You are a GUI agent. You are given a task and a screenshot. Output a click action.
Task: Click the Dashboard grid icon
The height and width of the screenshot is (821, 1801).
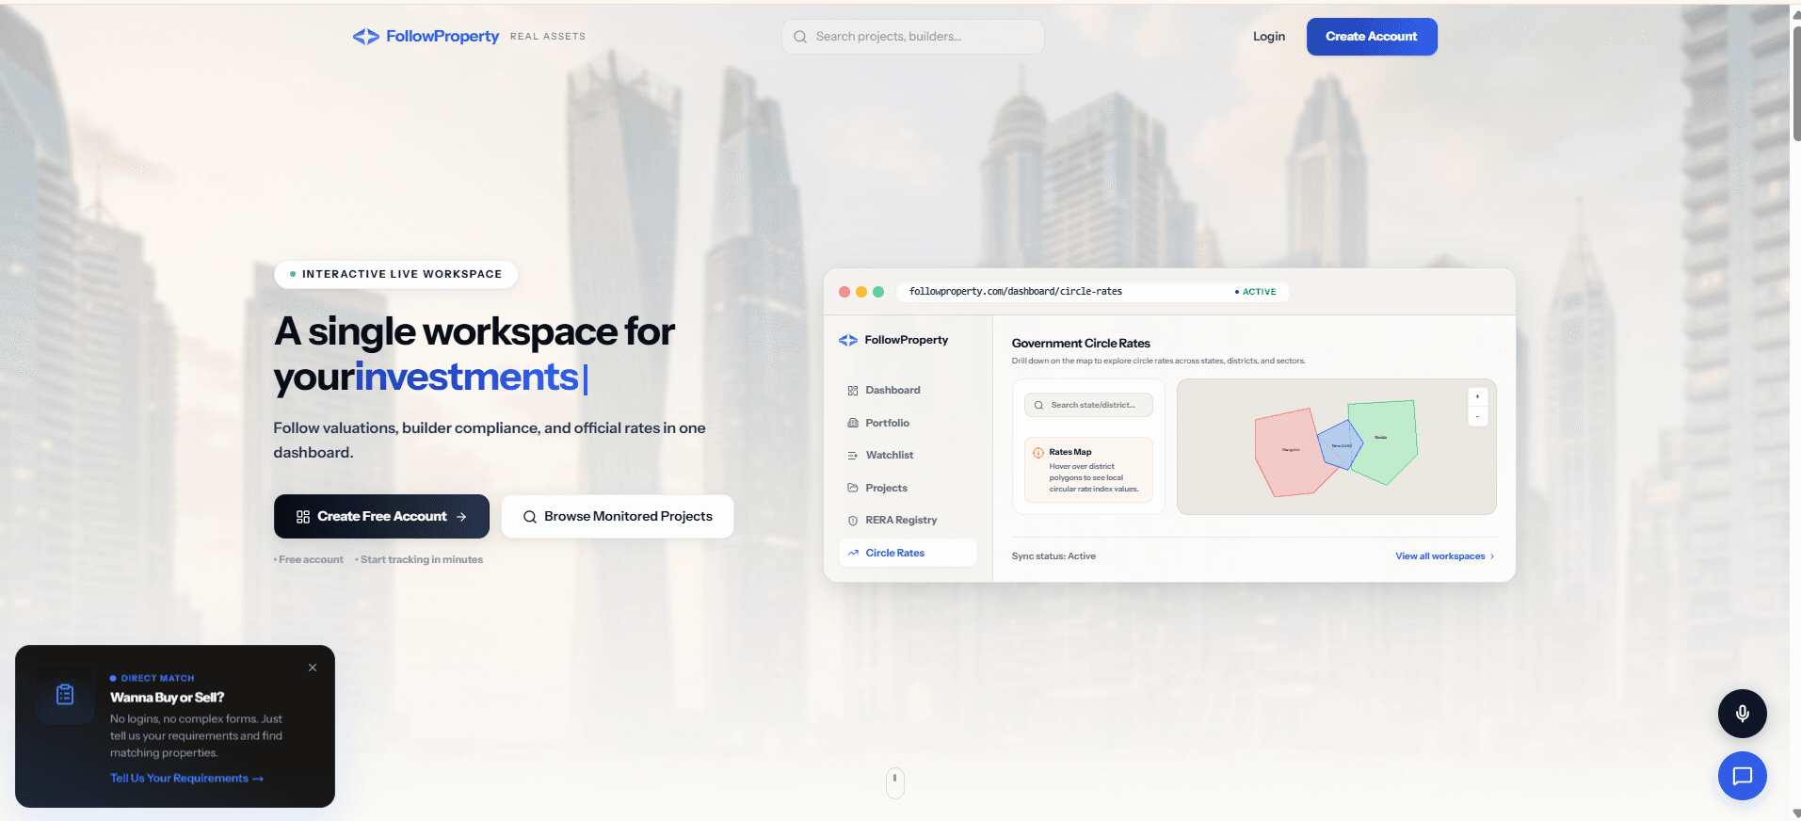tap(853, 391)
